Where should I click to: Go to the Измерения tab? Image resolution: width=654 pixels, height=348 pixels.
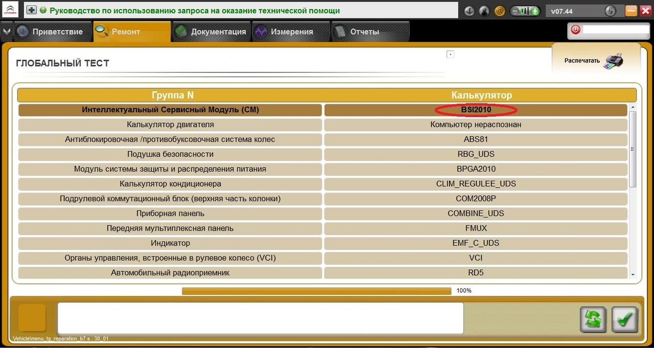point(291,32)
